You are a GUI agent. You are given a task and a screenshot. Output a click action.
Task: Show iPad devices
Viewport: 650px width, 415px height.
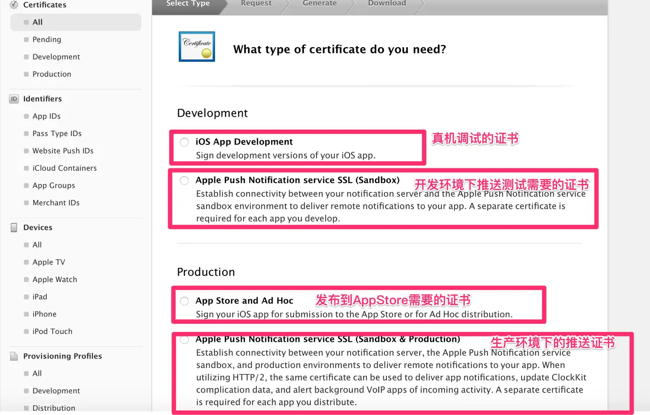coord(40,296)
